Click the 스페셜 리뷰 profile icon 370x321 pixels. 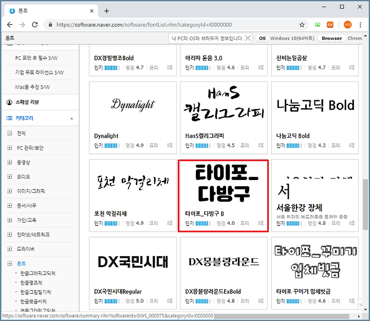pos(9,102)
